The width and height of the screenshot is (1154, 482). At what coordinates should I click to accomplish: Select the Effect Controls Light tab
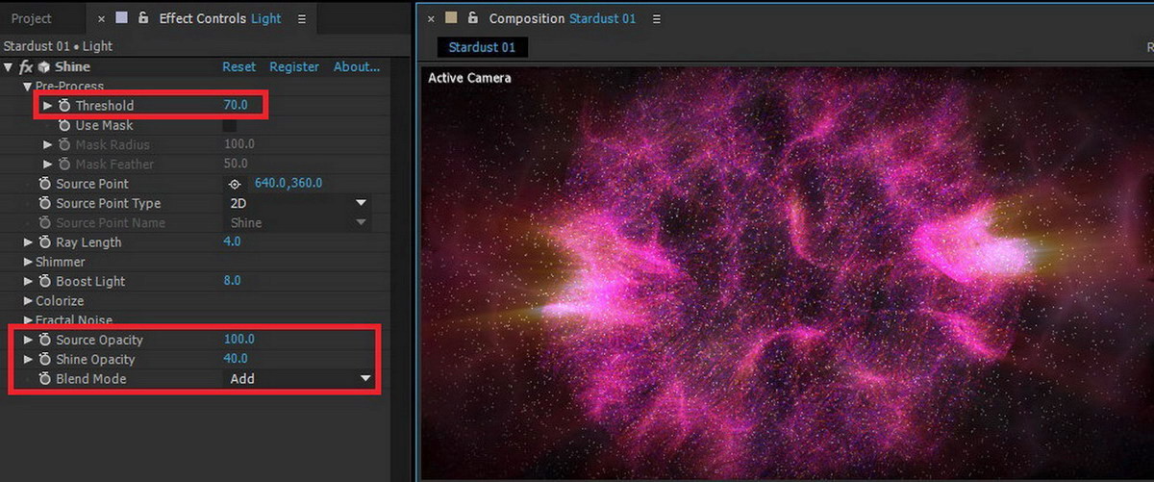pos(220,19)
